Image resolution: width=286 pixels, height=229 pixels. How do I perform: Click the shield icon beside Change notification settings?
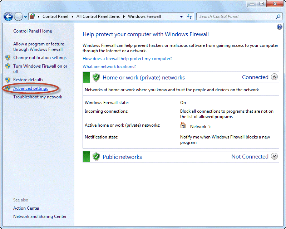8,57
